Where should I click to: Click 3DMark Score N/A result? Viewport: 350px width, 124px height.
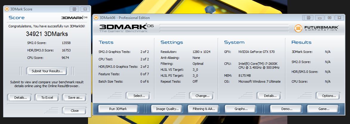pyautogui.click(x=328, y=52)
